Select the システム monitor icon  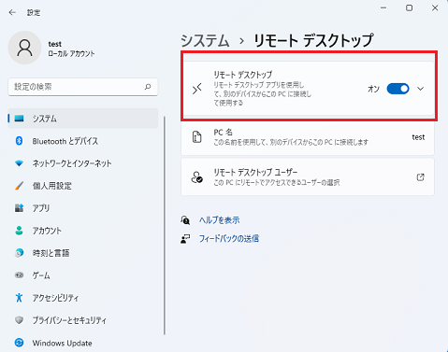pos(20,119)
